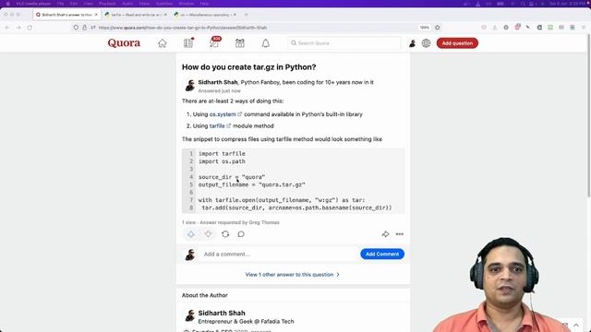
Task: Click the Add question button
Action: tap(457, 43)
